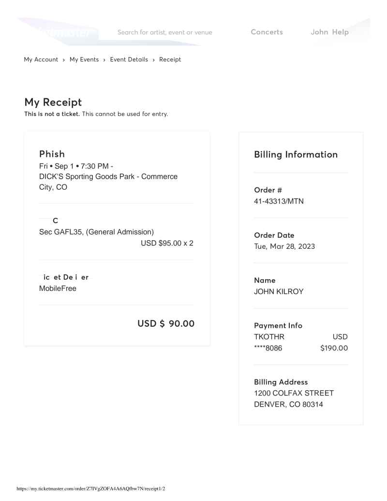This screenshot has height=501, width=387.
Task: Click the order number 41-43313/MTN
Action: pos(279,201)
